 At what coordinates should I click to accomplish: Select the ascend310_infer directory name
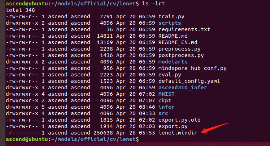tap(182, 88)
